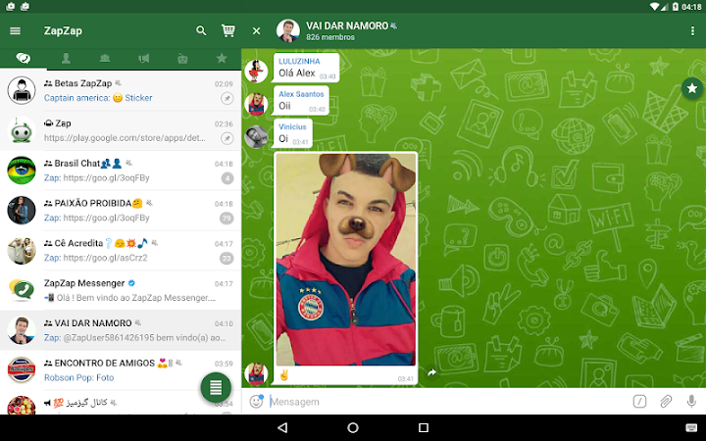The image size is (706, 441).
Task: Switch to the groups tab
Action: pyautogui.click(x=105, y=58)
